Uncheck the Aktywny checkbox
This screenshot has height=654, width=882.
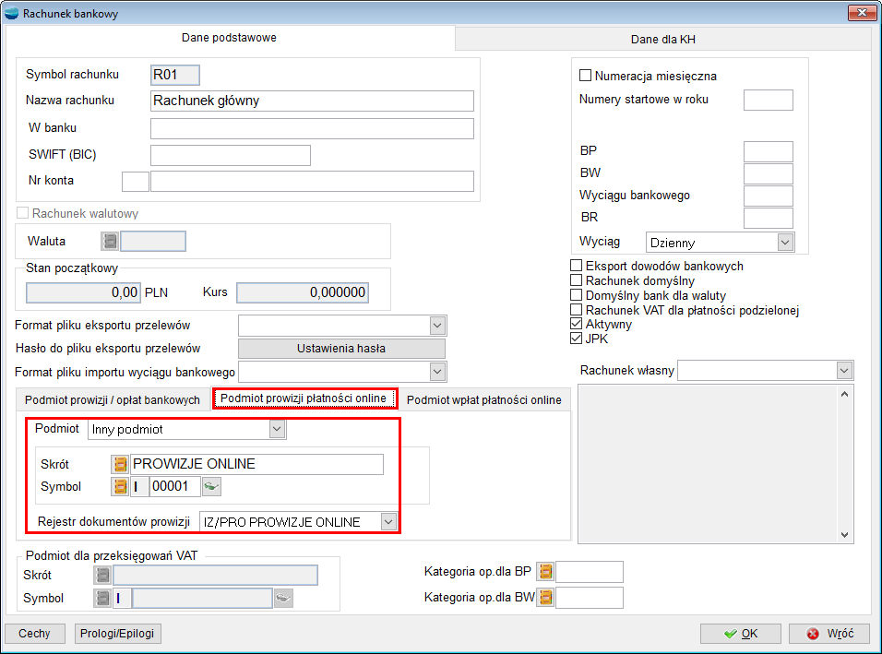578,325
